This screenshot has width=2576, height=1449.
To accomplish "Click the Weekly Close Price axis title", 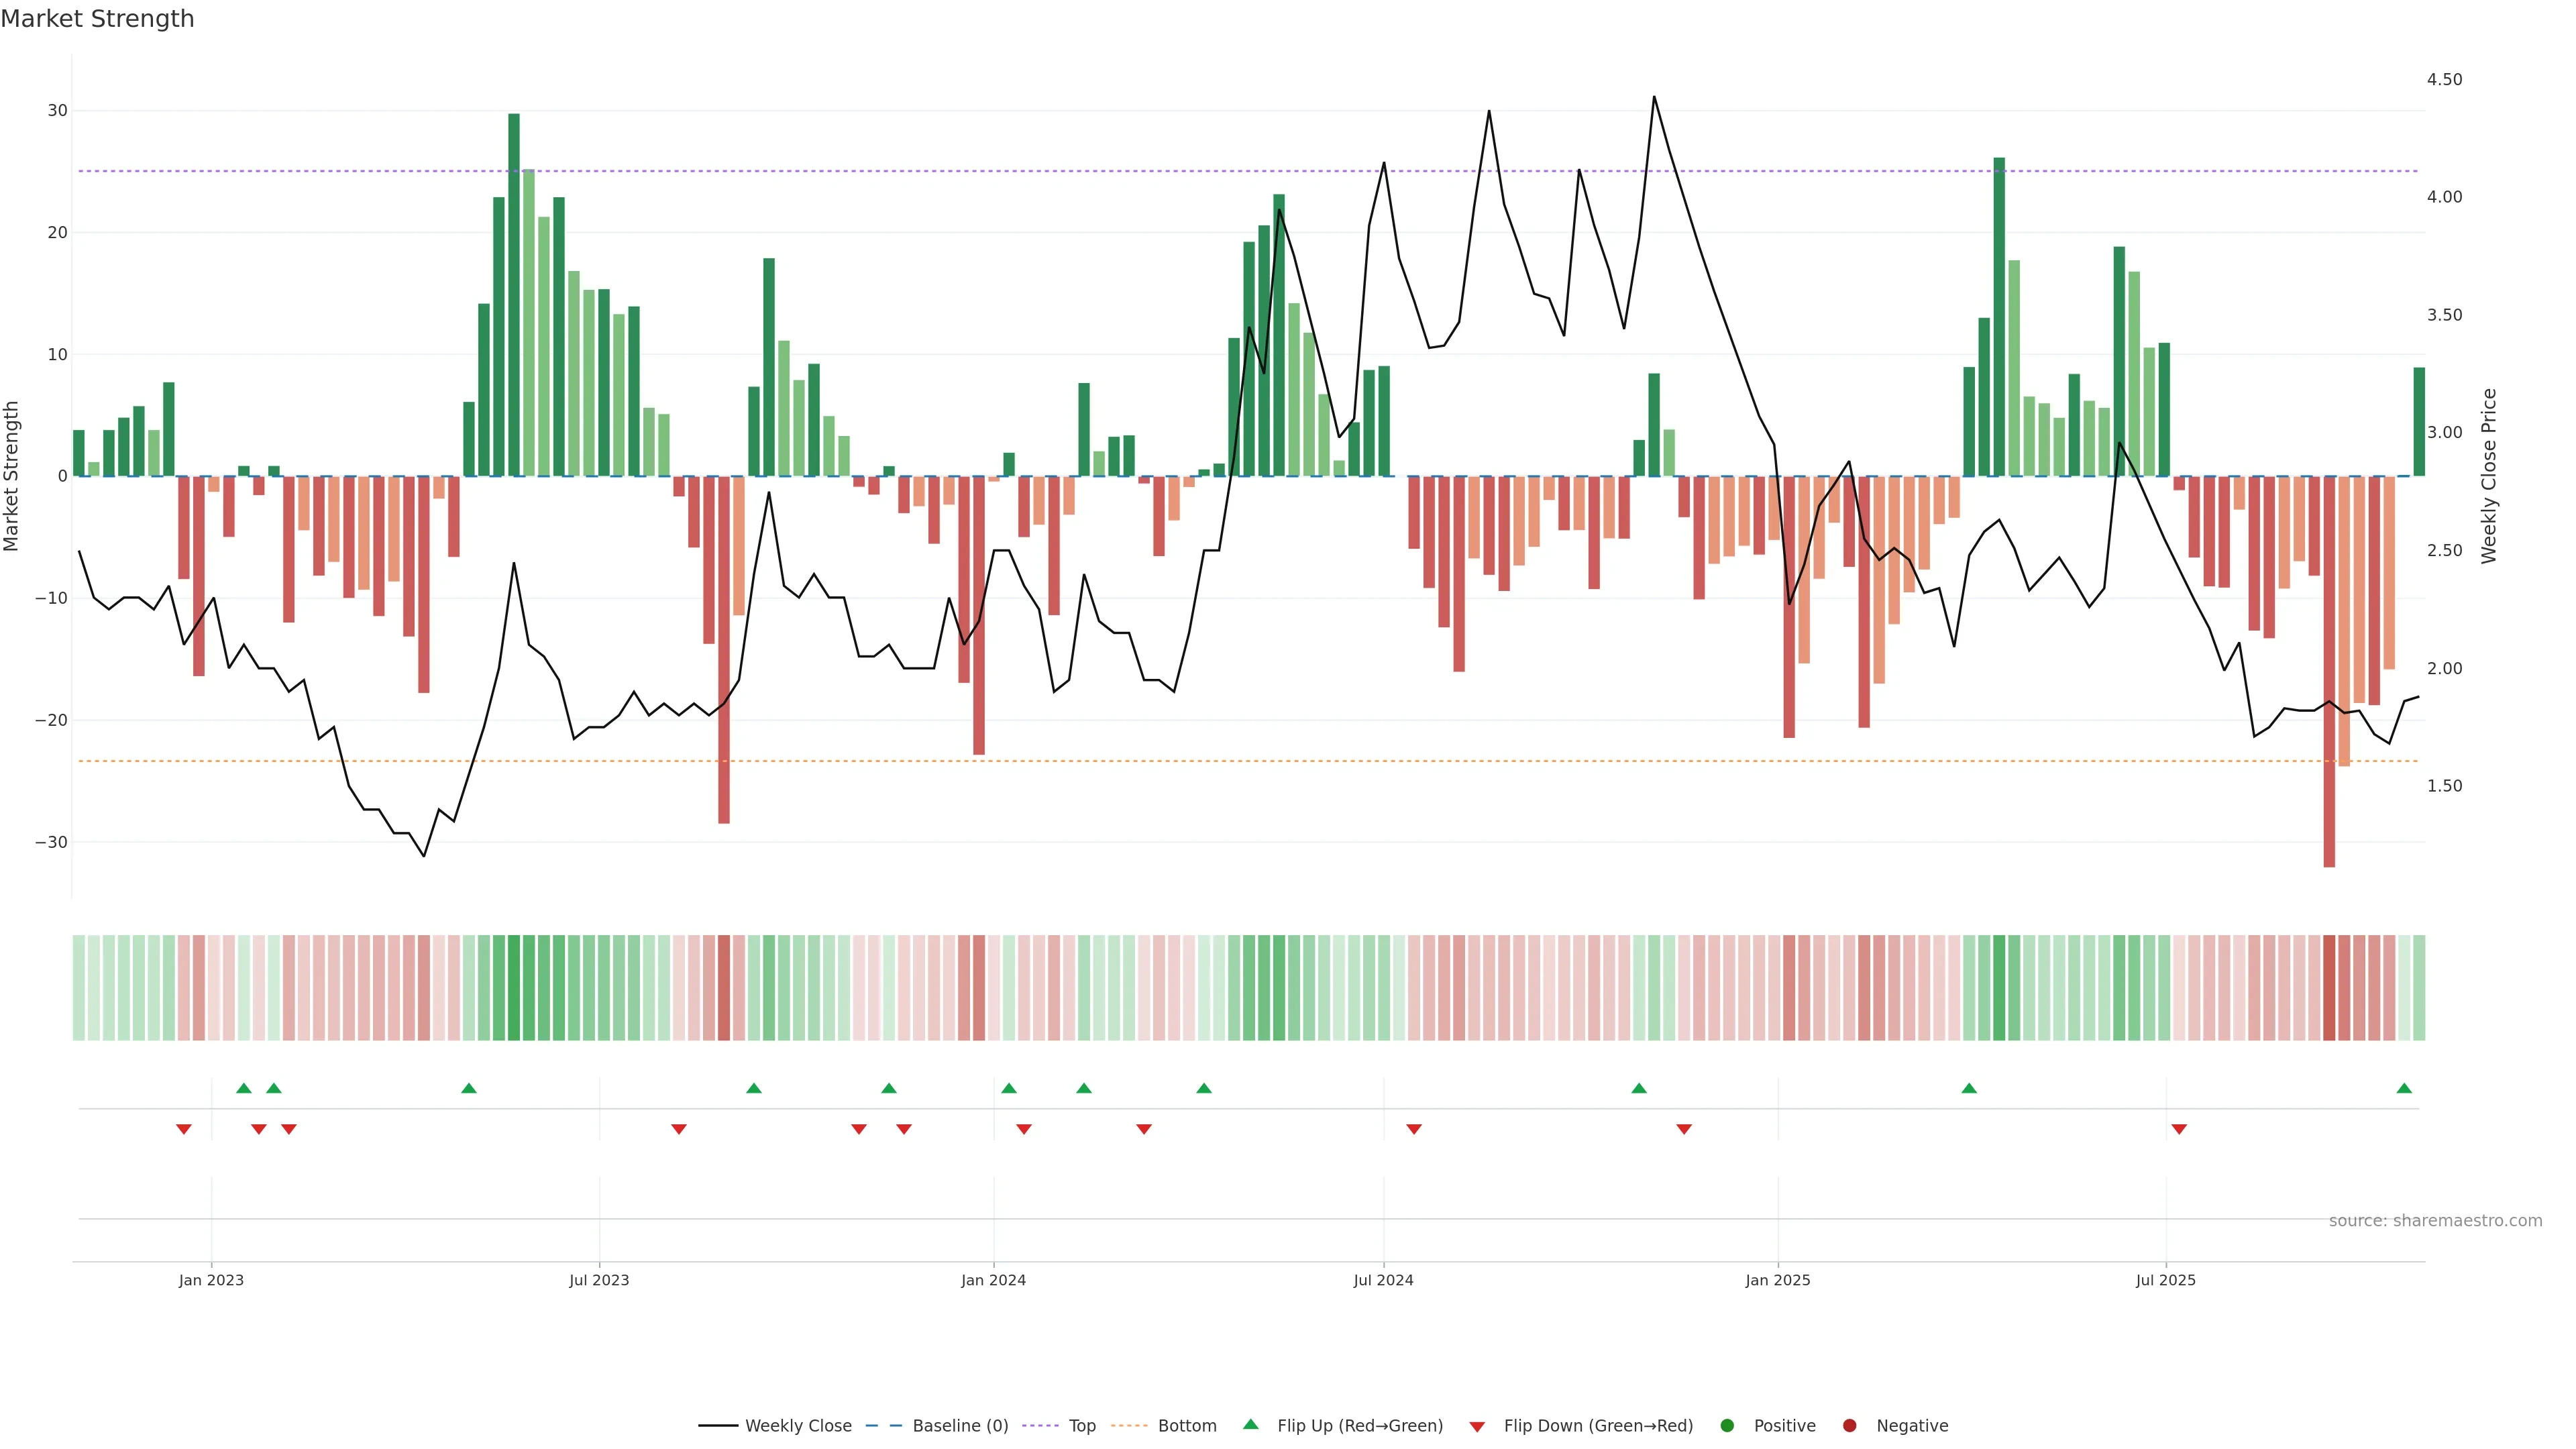I will coord(2489,476).
